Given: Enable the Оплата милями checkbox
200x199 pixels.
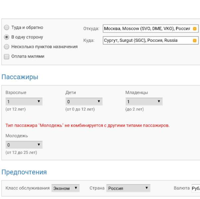Looking at the screenshot, I should [6, 56].
